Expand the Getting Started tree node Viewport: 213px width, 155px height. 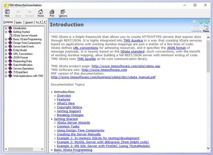tap(6, 32)
